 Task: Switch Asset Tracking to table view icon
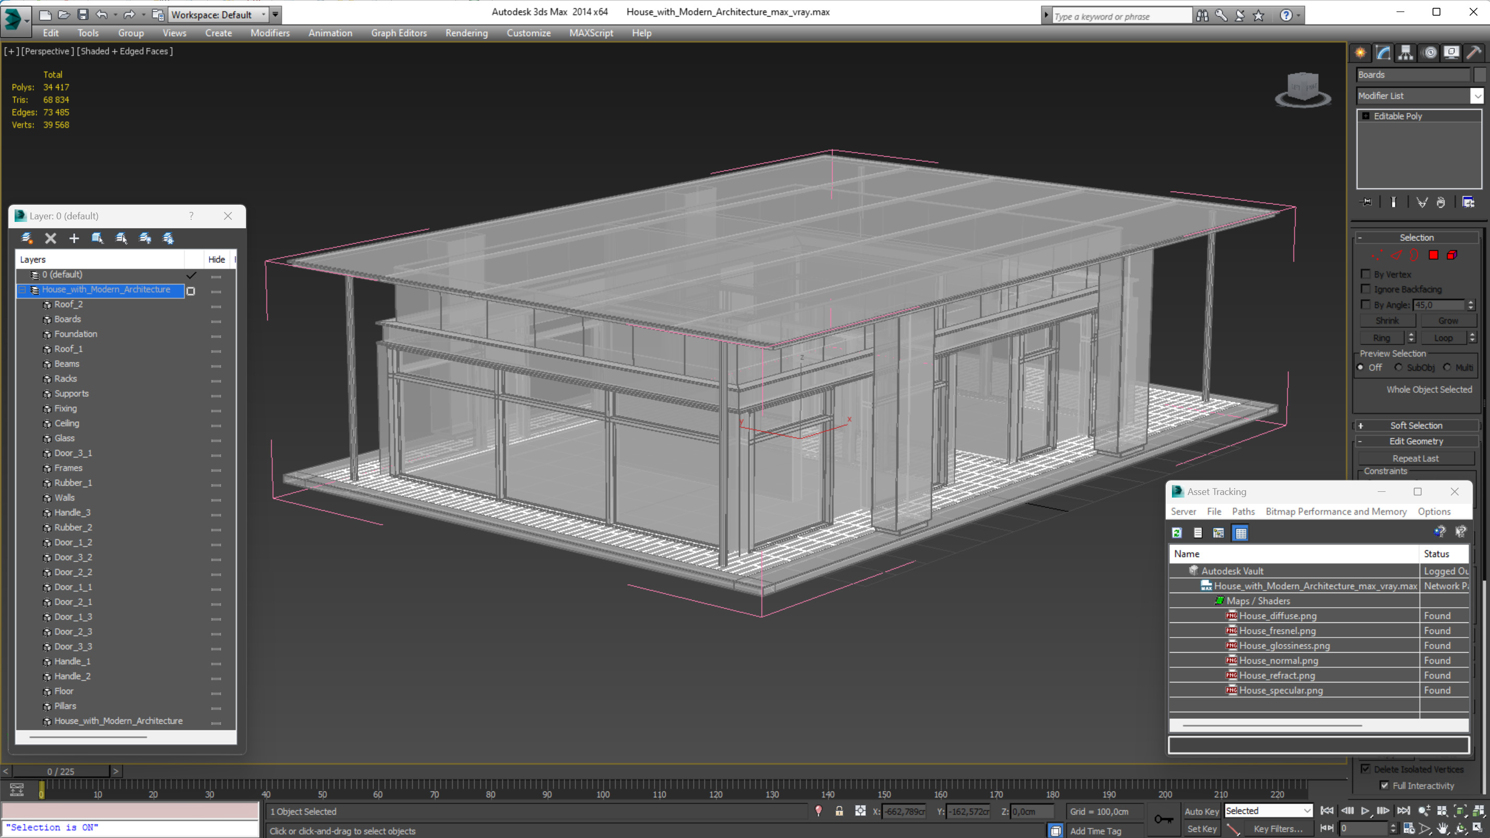tap(1241, 533)
